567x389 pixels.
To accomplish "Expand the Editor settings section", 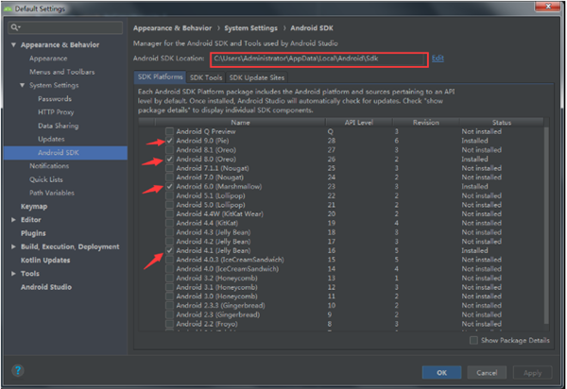I will [x=13, y=219].
